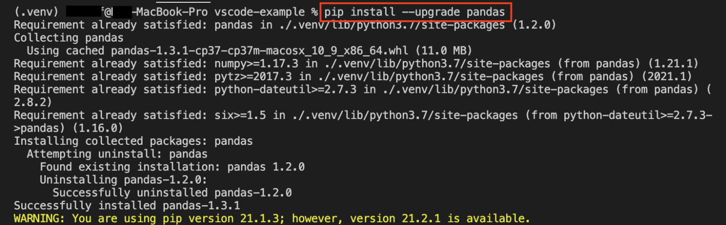Click Successfully uninstalled pandas-1.2.0 text
Image resolution: width=726 pixels, height=225 pixels.
172,192
